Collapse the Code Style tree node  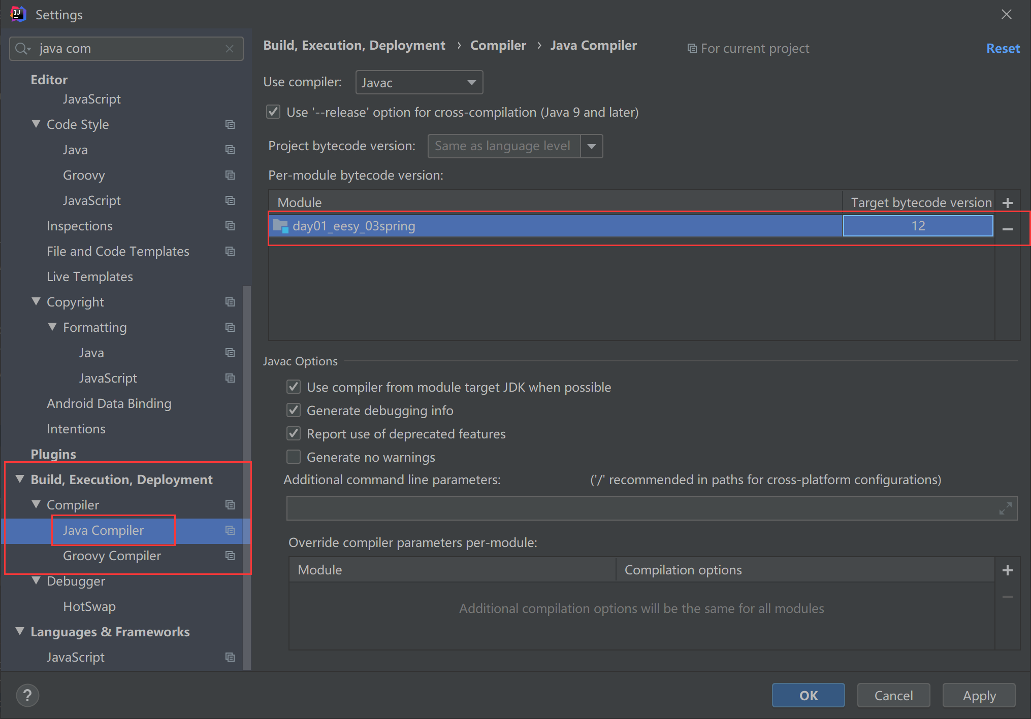(36, 124)
